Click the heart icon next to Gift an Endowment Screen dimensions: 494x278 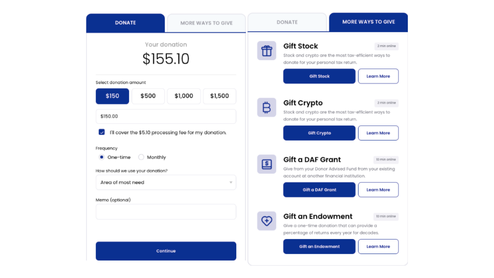(267, 221)
